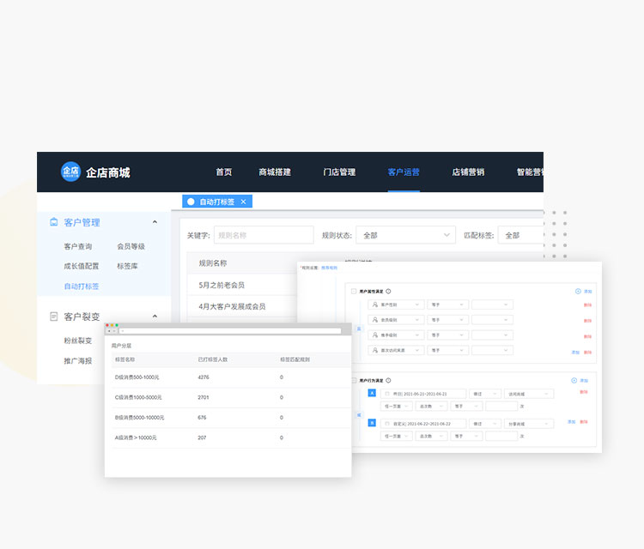Viewport: 644px width, 549px height.
Task: Open the 访问商城 behavior dropdown
Action: click(x=529, y=394)
